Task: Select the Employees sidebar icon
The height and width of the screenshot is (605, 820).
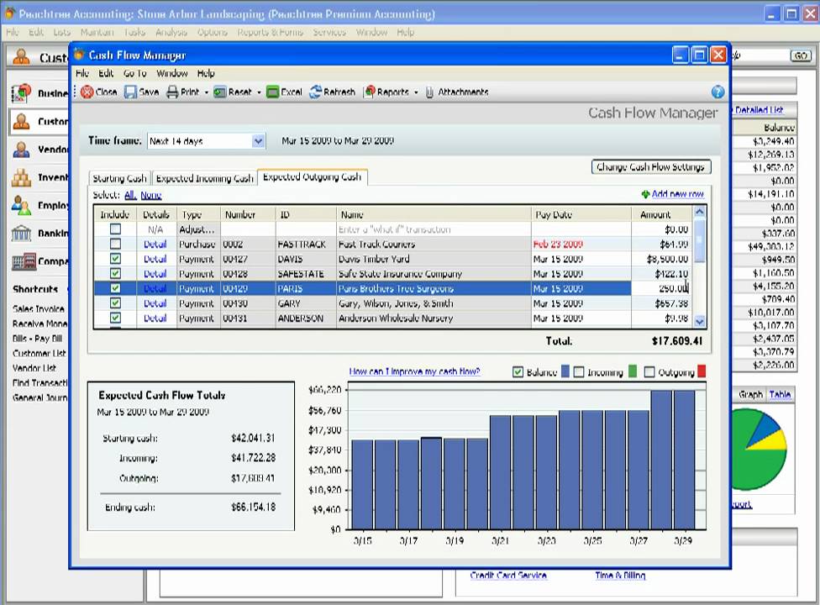Action: 21,206
